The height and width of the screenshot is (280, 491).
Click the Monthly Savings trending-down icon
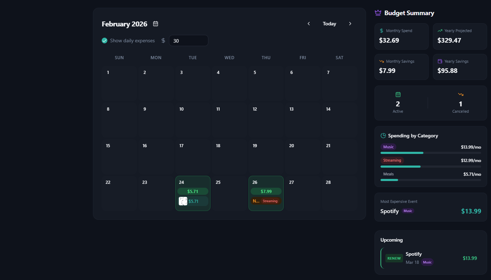click(x=382, y=61)
